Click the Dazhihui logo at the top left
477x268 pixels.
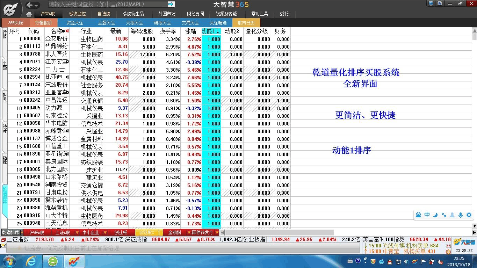pyautogui.click(x=10, y=9)
